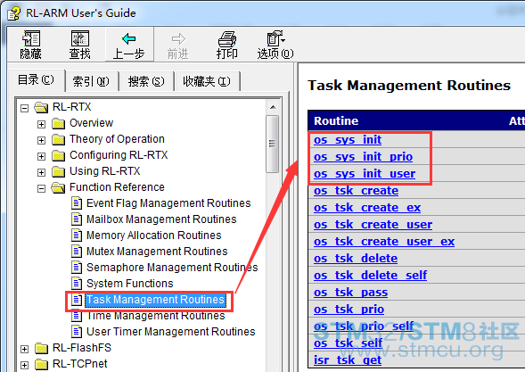Switch to the 索引(N) index tab

point(91,81)
